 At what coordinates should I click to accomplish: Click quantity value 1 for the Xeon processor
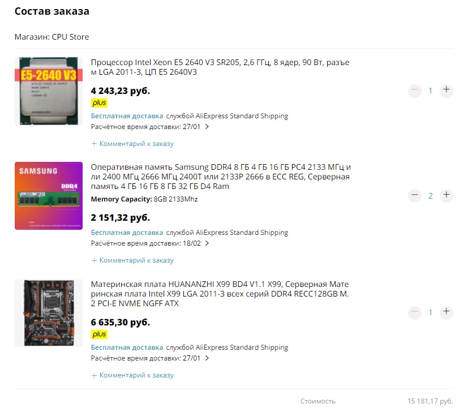click(431, 91)
